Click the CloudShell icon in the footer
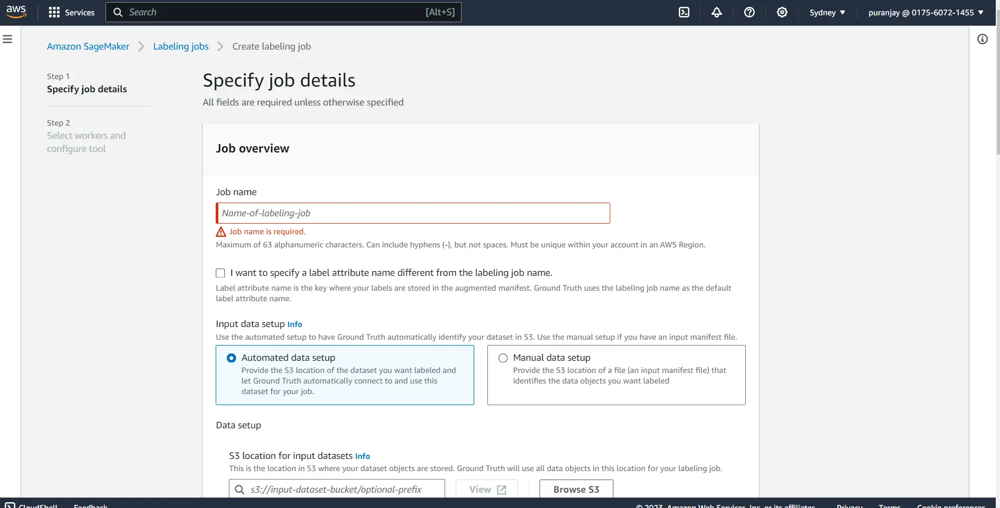This screenshot has height=508, width=1000. coord(10,505)
